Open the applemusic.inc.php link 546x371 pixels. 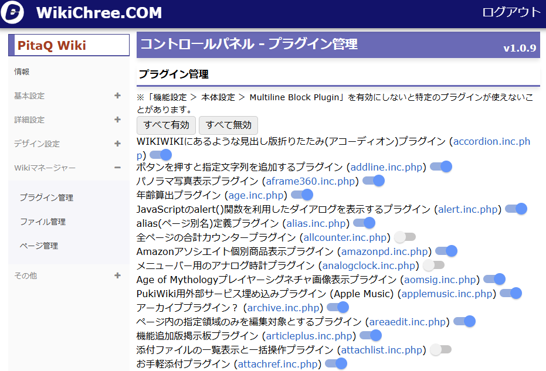[x=447, y=294]
